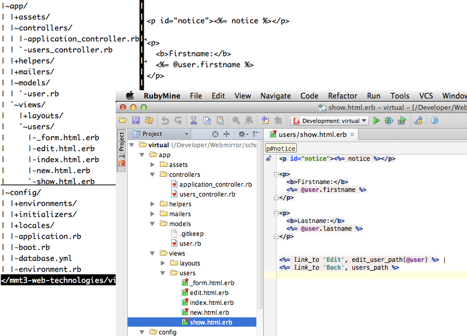Viewport: 467px width, 336px height.
Task: Click the Cut scissors icon
Action: pos(194,120)
